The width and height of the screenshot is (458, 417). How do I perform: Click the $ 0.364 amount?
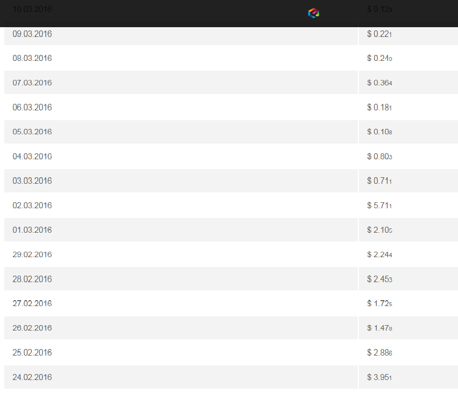point(380,83)
